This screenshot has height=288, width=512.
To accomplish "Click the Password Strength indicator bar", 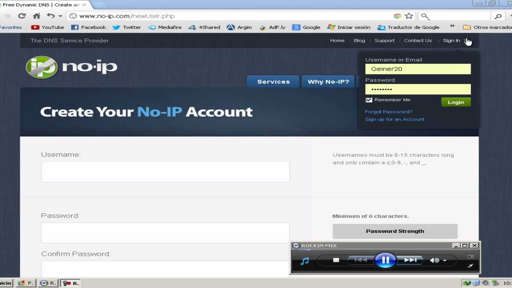I will [x=395, y=231].
